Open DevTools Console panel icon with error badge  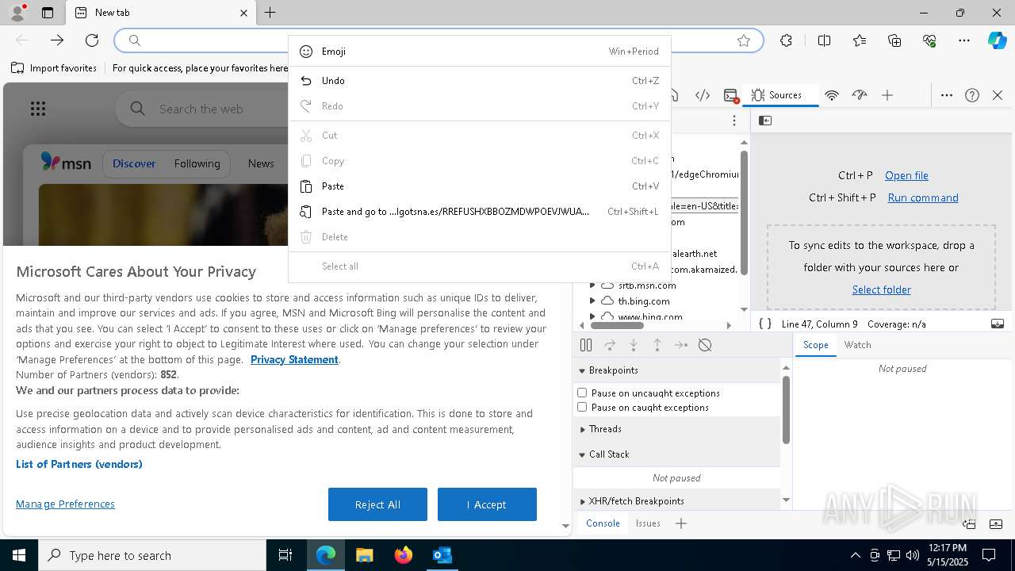[731, 95]
